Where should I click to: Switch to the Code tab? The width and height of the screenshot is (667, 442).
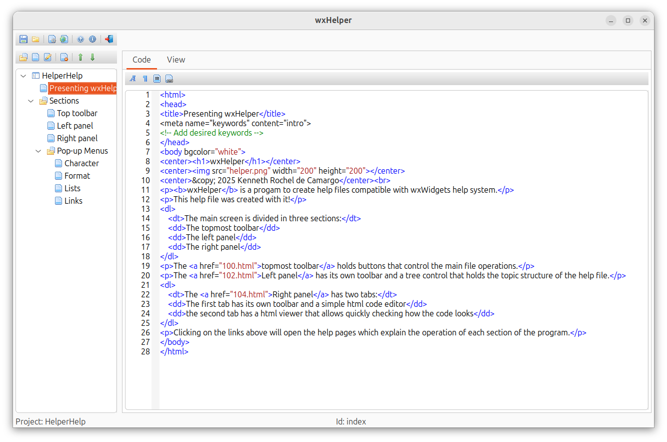point(141,60)
